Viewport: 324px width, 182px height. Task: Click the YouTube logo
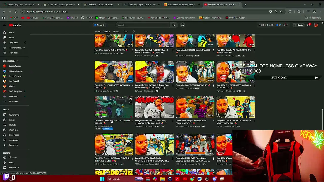point(15,25)
